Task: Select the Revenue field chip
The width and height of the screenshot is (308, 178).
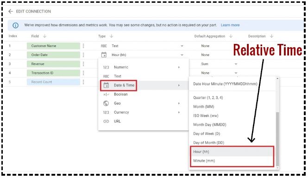Action: 53,64
